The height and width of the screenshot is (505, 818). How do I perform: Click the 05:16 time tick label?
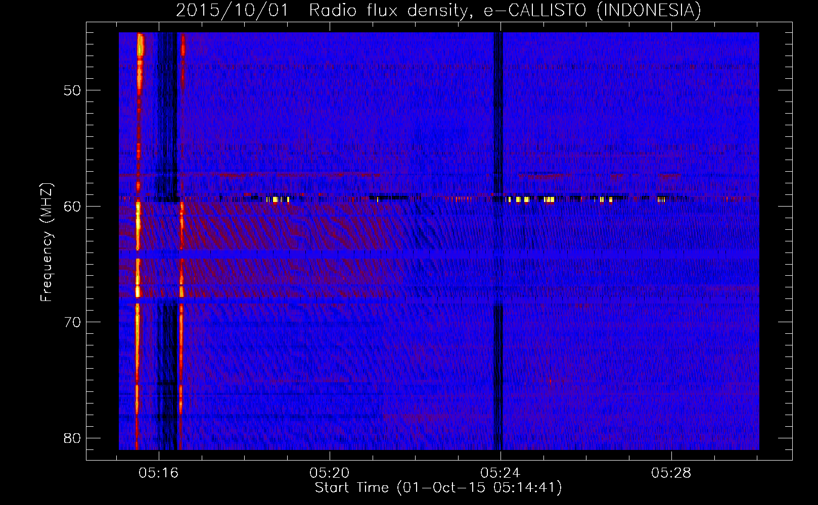159,473
